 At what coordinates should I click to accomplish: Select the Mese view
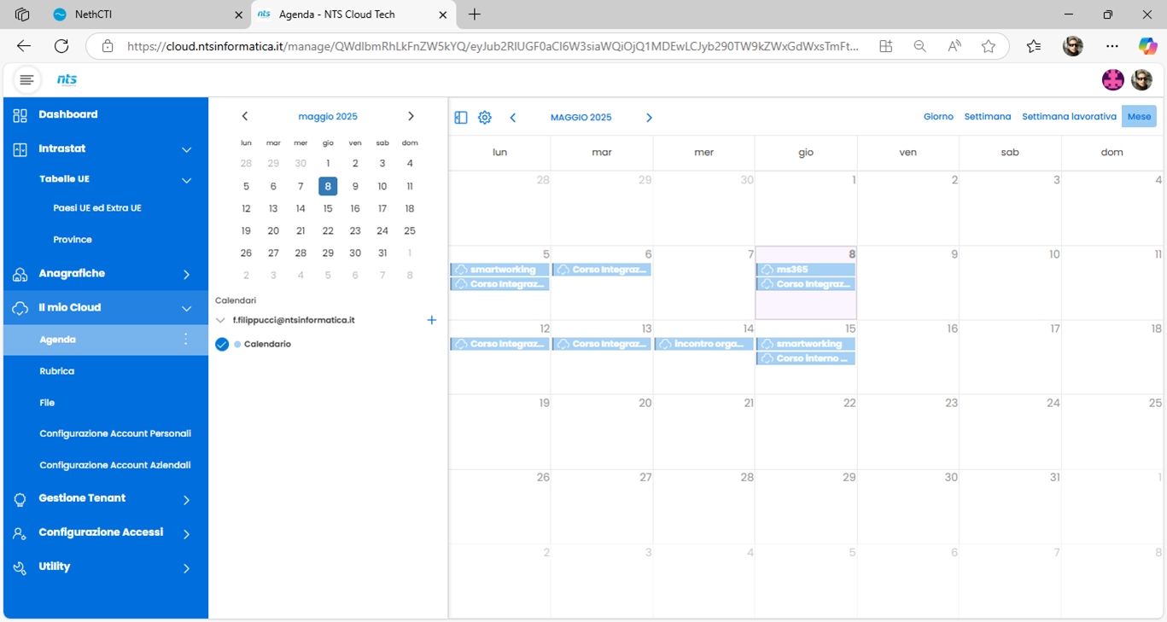point(1139,117)
